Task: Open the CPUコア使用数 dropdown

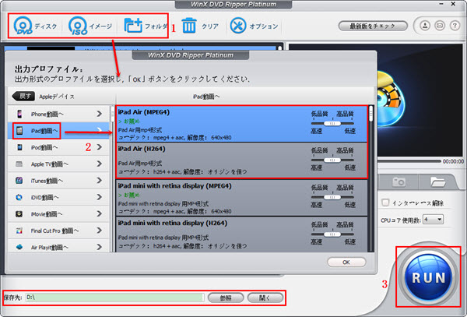Action: (434, 220)
